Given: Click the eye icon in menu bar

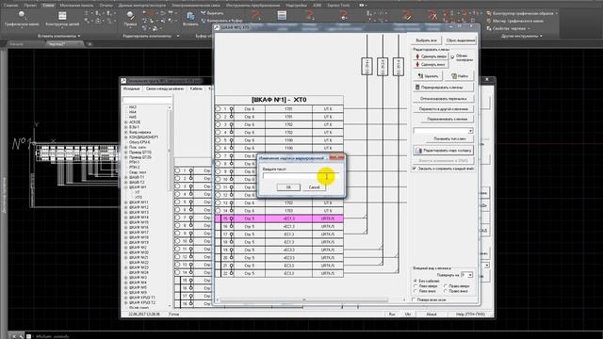Looking at the screenshot, I should tap(362, 6).
